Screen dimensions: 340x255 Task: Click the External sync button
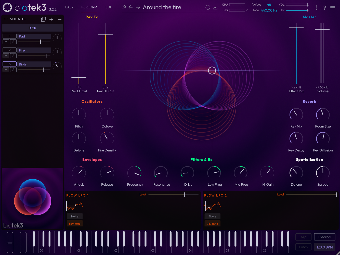click(x=324, y=237)
